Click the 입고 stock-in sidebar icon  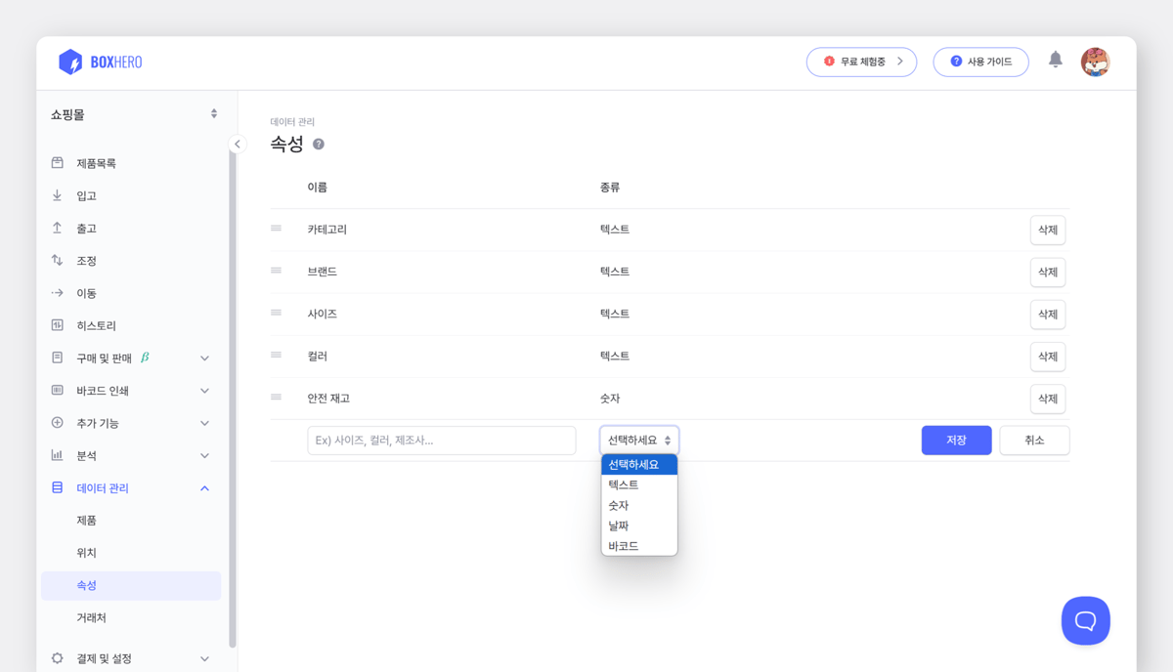pyautogui.click(x=57, y=194)
